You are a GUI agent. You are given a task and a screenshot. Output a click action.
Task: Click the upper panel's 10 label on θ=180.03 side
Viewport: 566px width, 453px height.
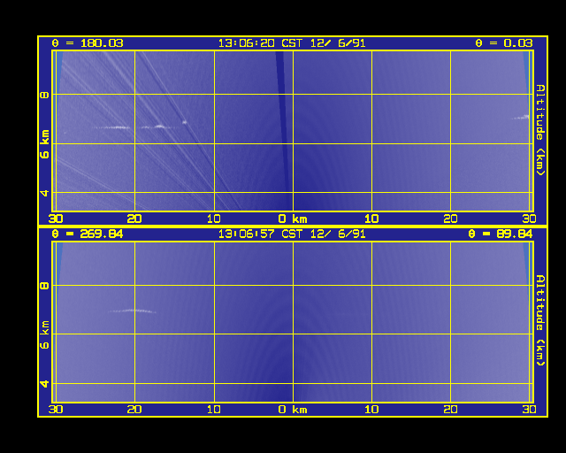pos(213,219)
